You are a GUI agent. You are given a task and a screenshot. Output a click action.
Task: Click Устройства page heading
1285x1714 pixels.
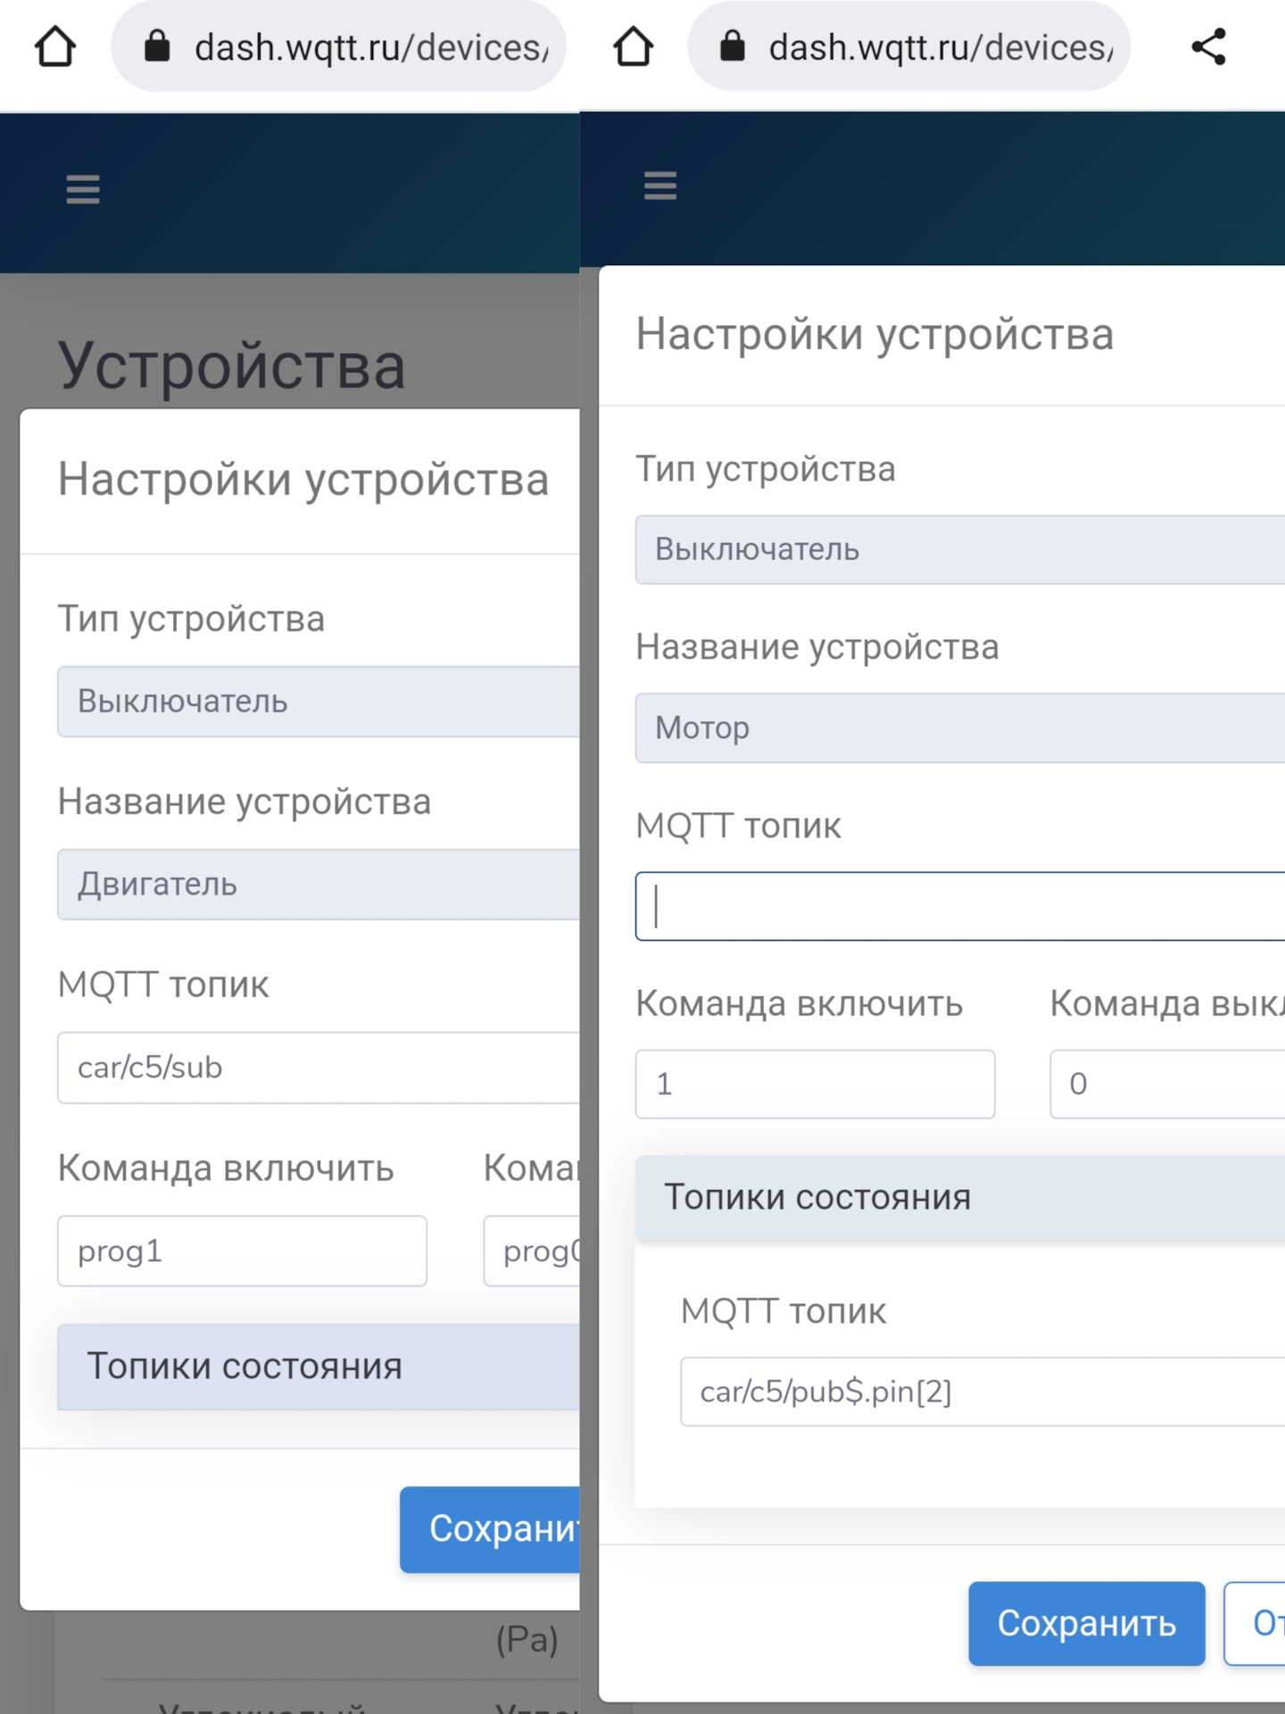point(232,365)
